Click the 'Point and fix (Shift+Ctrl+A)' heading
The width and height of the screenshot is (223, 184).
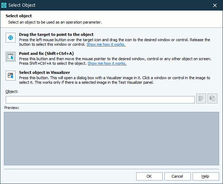[x=46, y=53]
